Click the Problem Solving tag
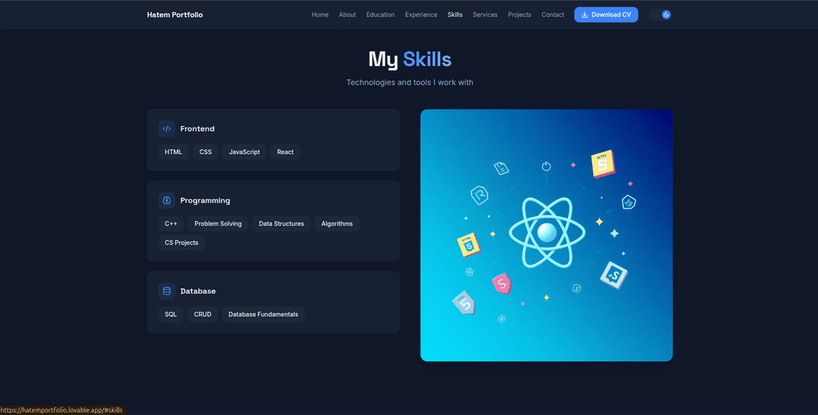Screen dimensions: 818x415 tap(218, 223)
